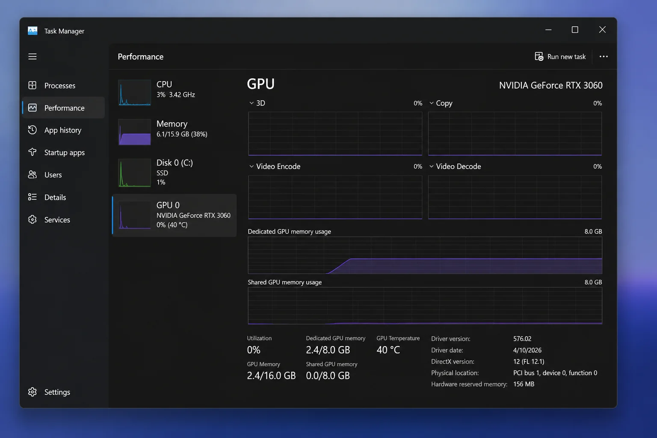Click the Utilization 0% value
657x438 pixels.
pyautogui.click(x=254, y=350)
